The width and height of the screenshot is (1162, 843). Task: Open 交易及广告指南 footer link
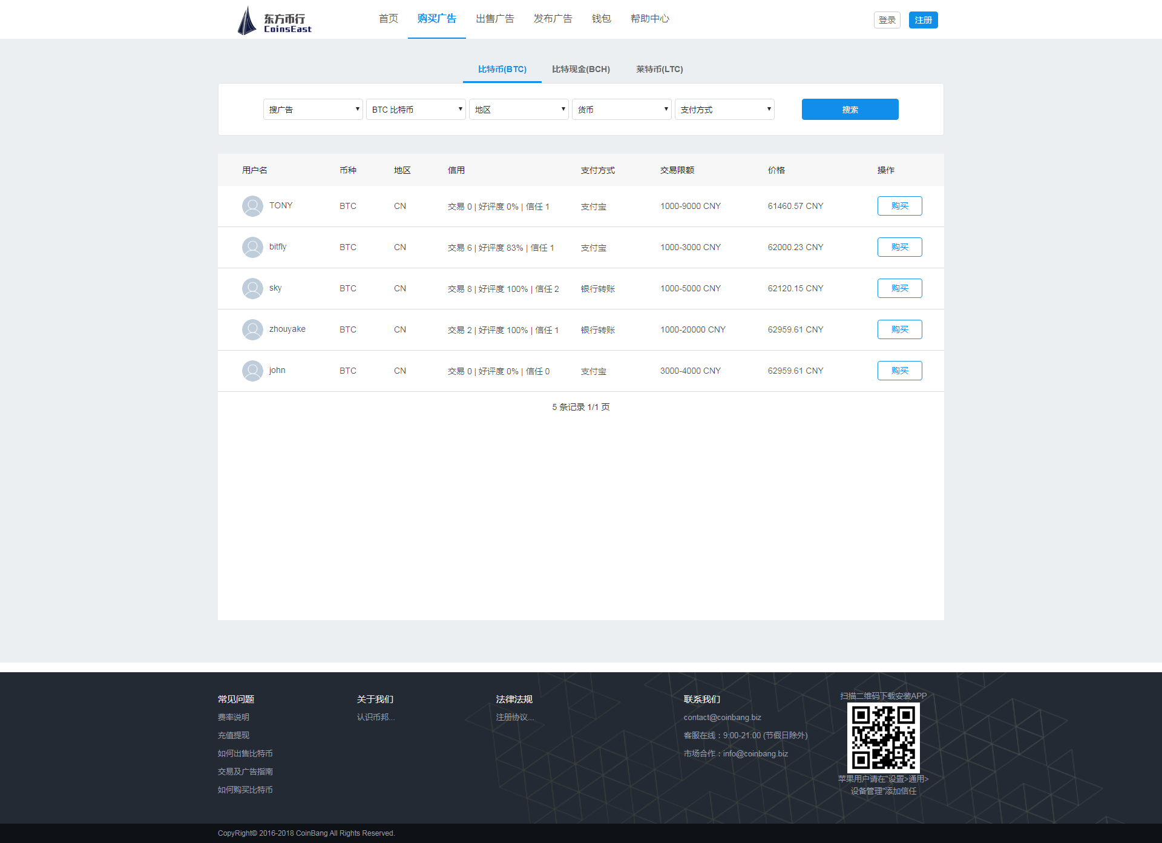245,772
